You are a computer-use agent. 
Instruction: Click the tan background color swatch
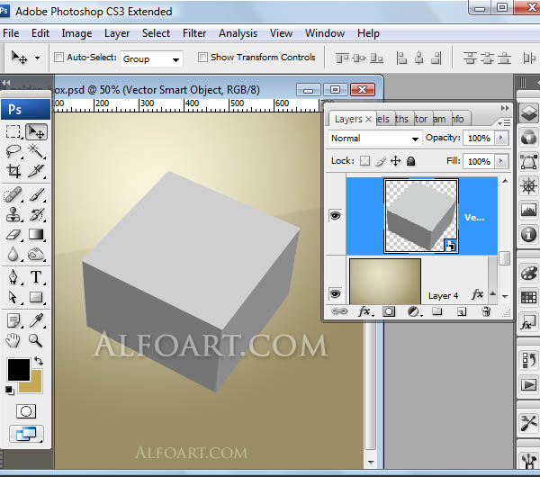(x=35, y=386)
